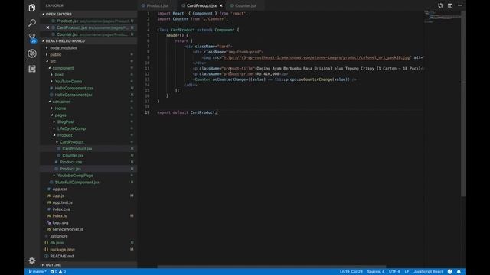Click the Open Changes icon in editor toolbar
The height and width of the screenshot is (275, 490).
pyautogui.click(x=440, y=5)
